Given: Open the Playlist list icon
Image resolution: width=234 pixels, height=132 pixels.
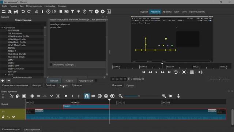Looking at the screenshot, I should tap(60, 11).
